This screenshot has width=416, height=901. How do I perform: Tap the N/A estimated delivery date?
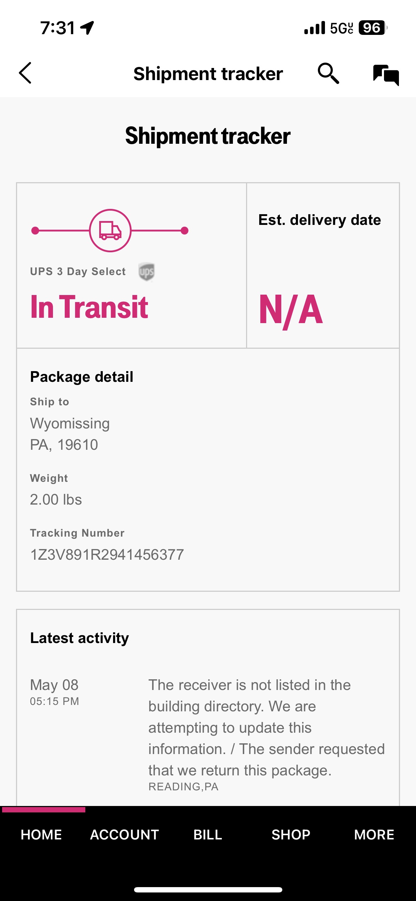click(291, 310)
